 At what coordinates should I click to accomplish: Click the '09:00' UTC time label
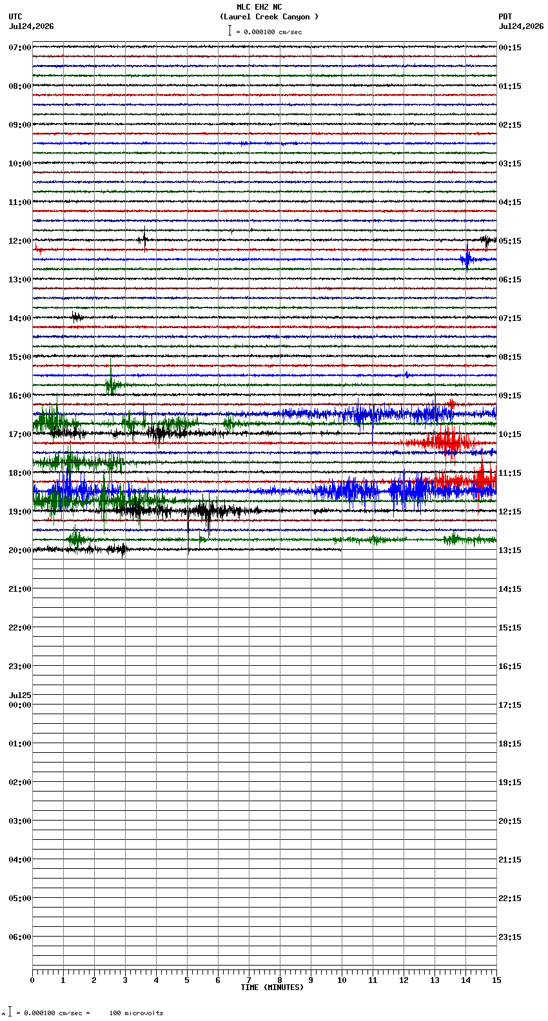(20, 125)
